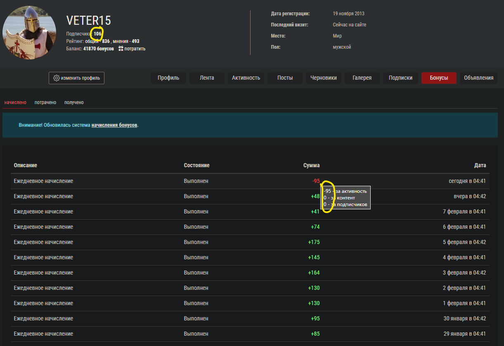The image size is (504, 346).
Task: Open the Галерея tab
Action: point(362,78)
